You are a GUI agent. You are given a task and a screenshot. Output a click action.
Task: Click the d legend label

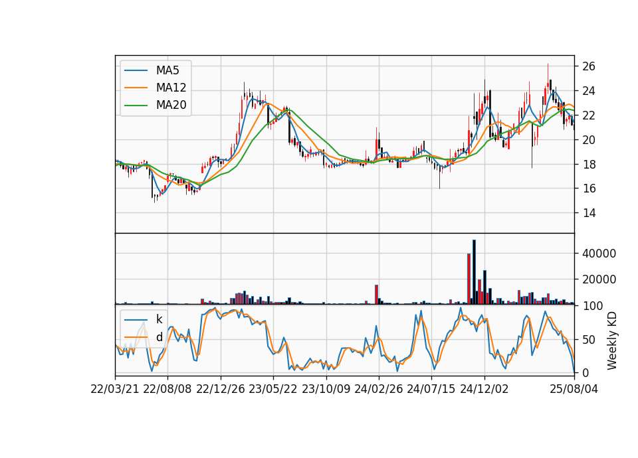click(x=159, y=337)
